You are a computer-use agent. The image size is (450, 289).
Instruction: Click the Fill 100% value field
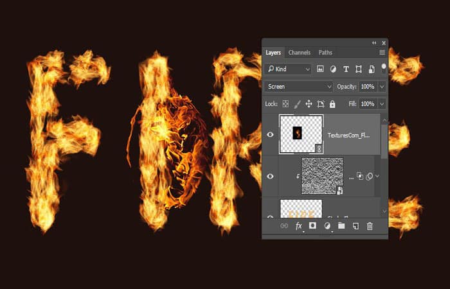point(368,104)
